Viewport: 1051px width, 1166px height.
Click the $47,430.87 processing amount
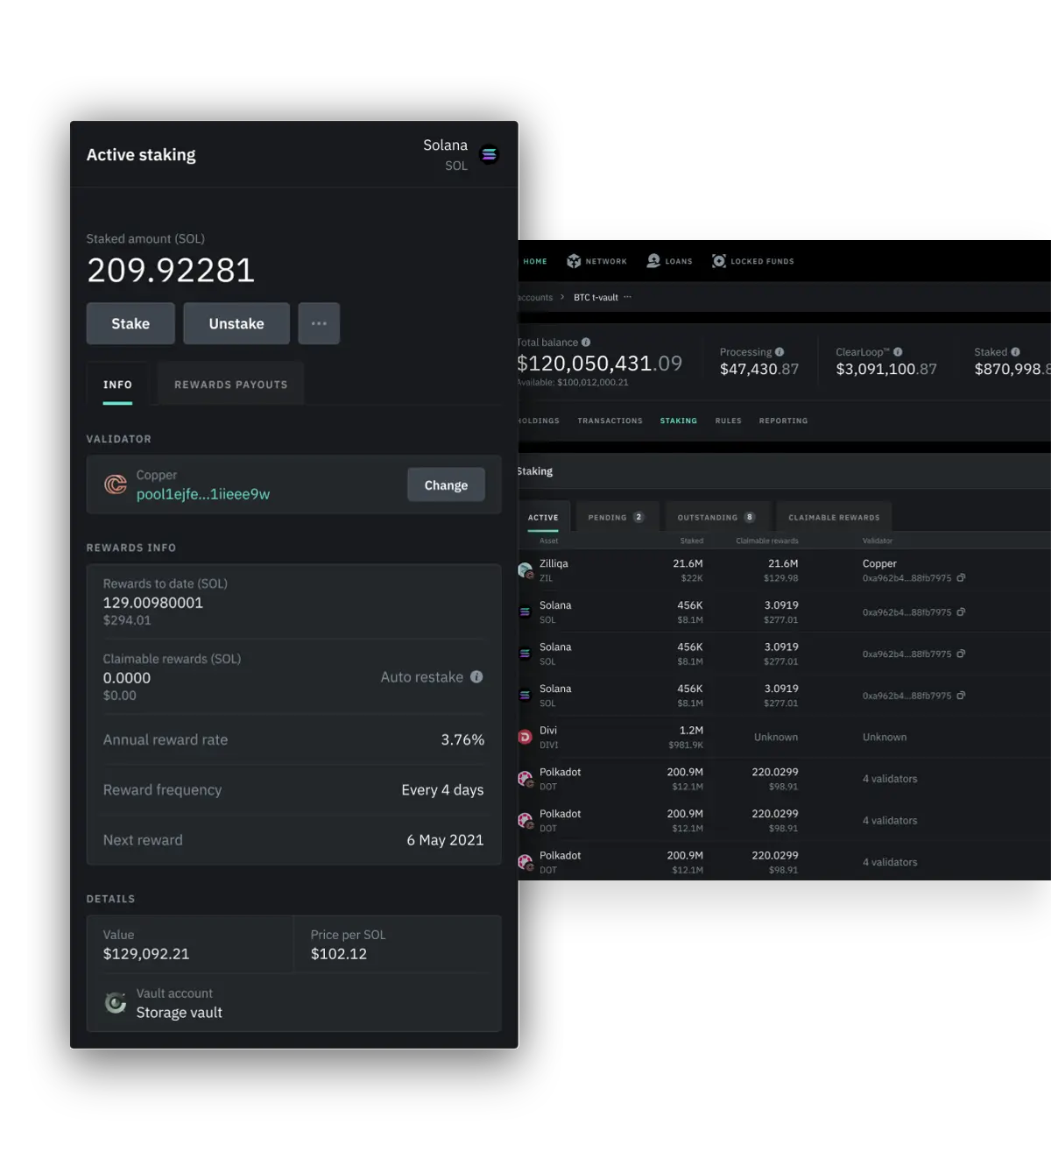759,370
